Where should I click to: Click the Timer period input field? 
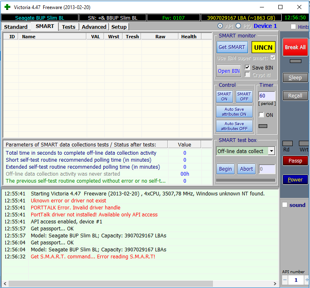(266, 96)
